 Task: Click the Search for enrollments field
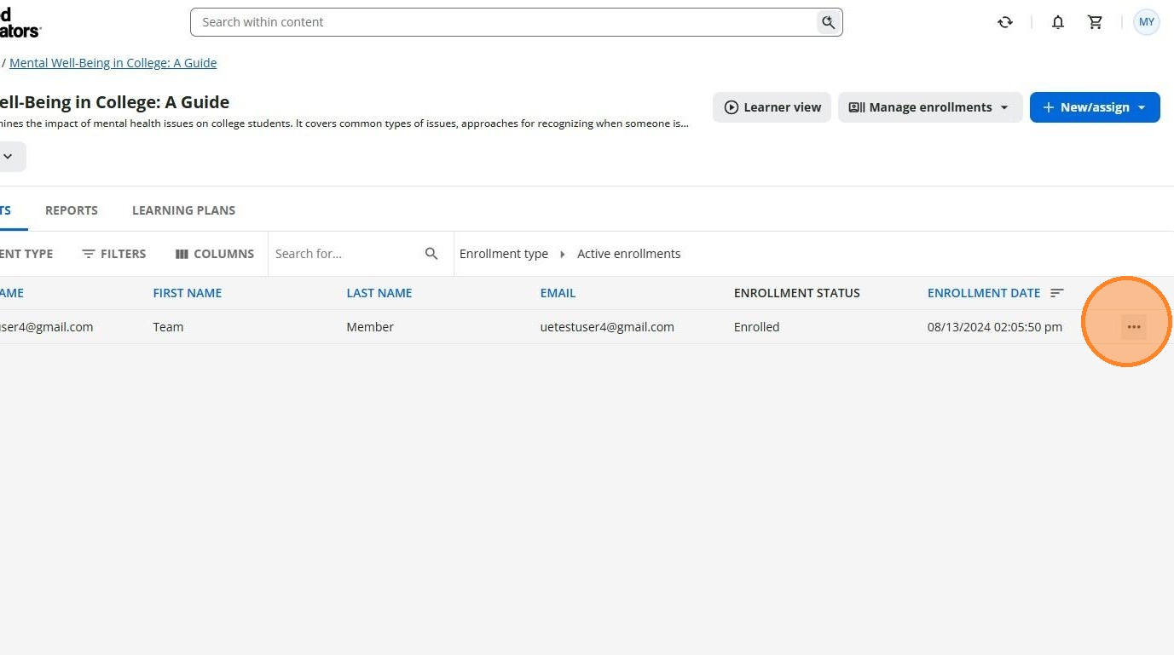click(346, 254)
